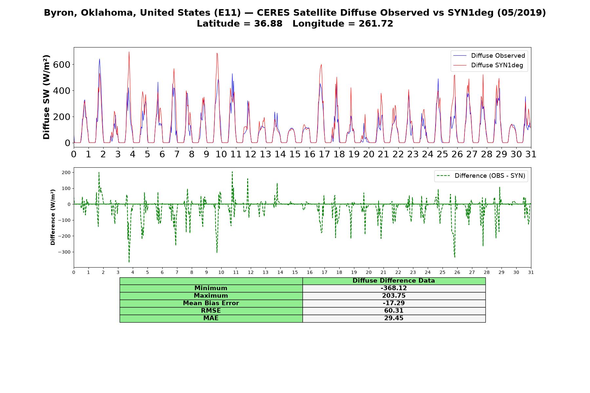Click the minimum value -368.12 cell
The height and width of the screenshot is (393, 590).
394,288
